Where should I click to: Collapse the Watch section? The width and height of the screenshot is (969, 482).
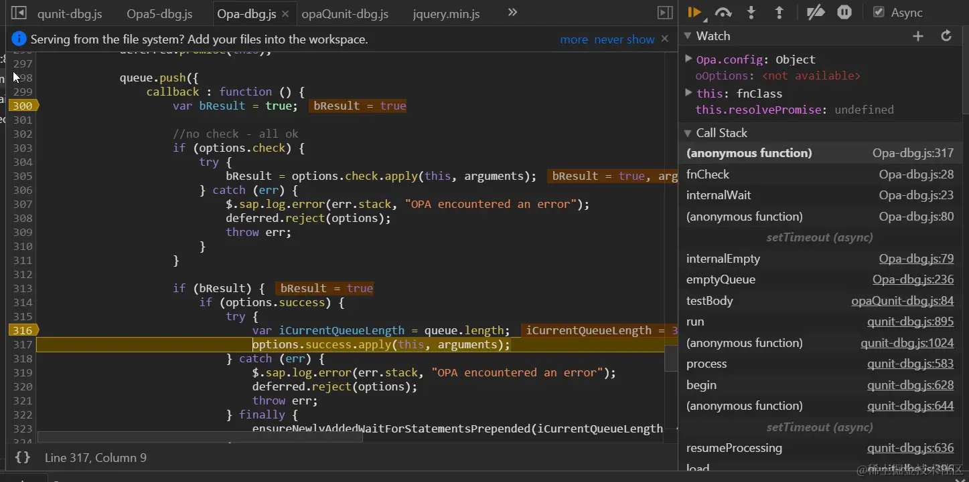(687, 36)
